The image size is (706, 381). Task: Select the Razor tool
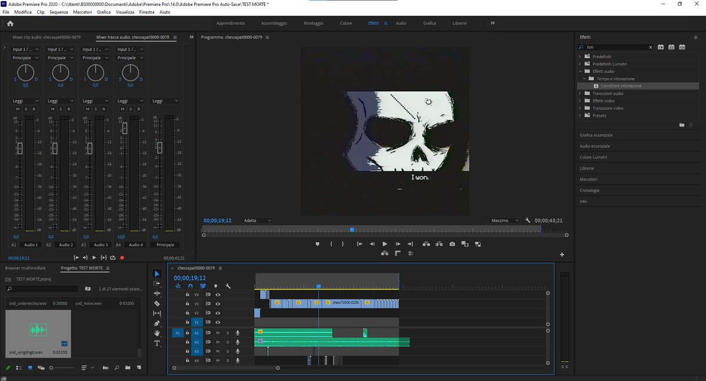pyautogui.click(x=157, y=303)
